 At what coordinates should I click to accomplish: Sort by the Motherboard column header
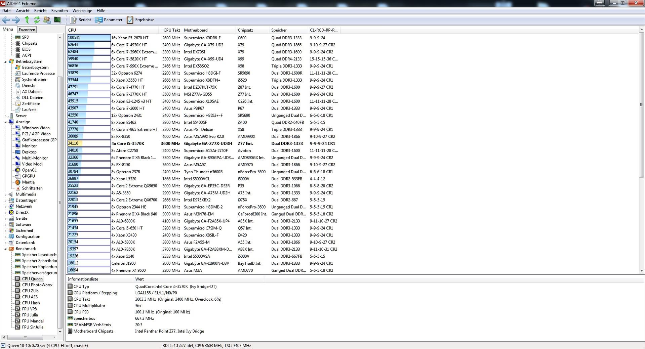coord(209,30)
